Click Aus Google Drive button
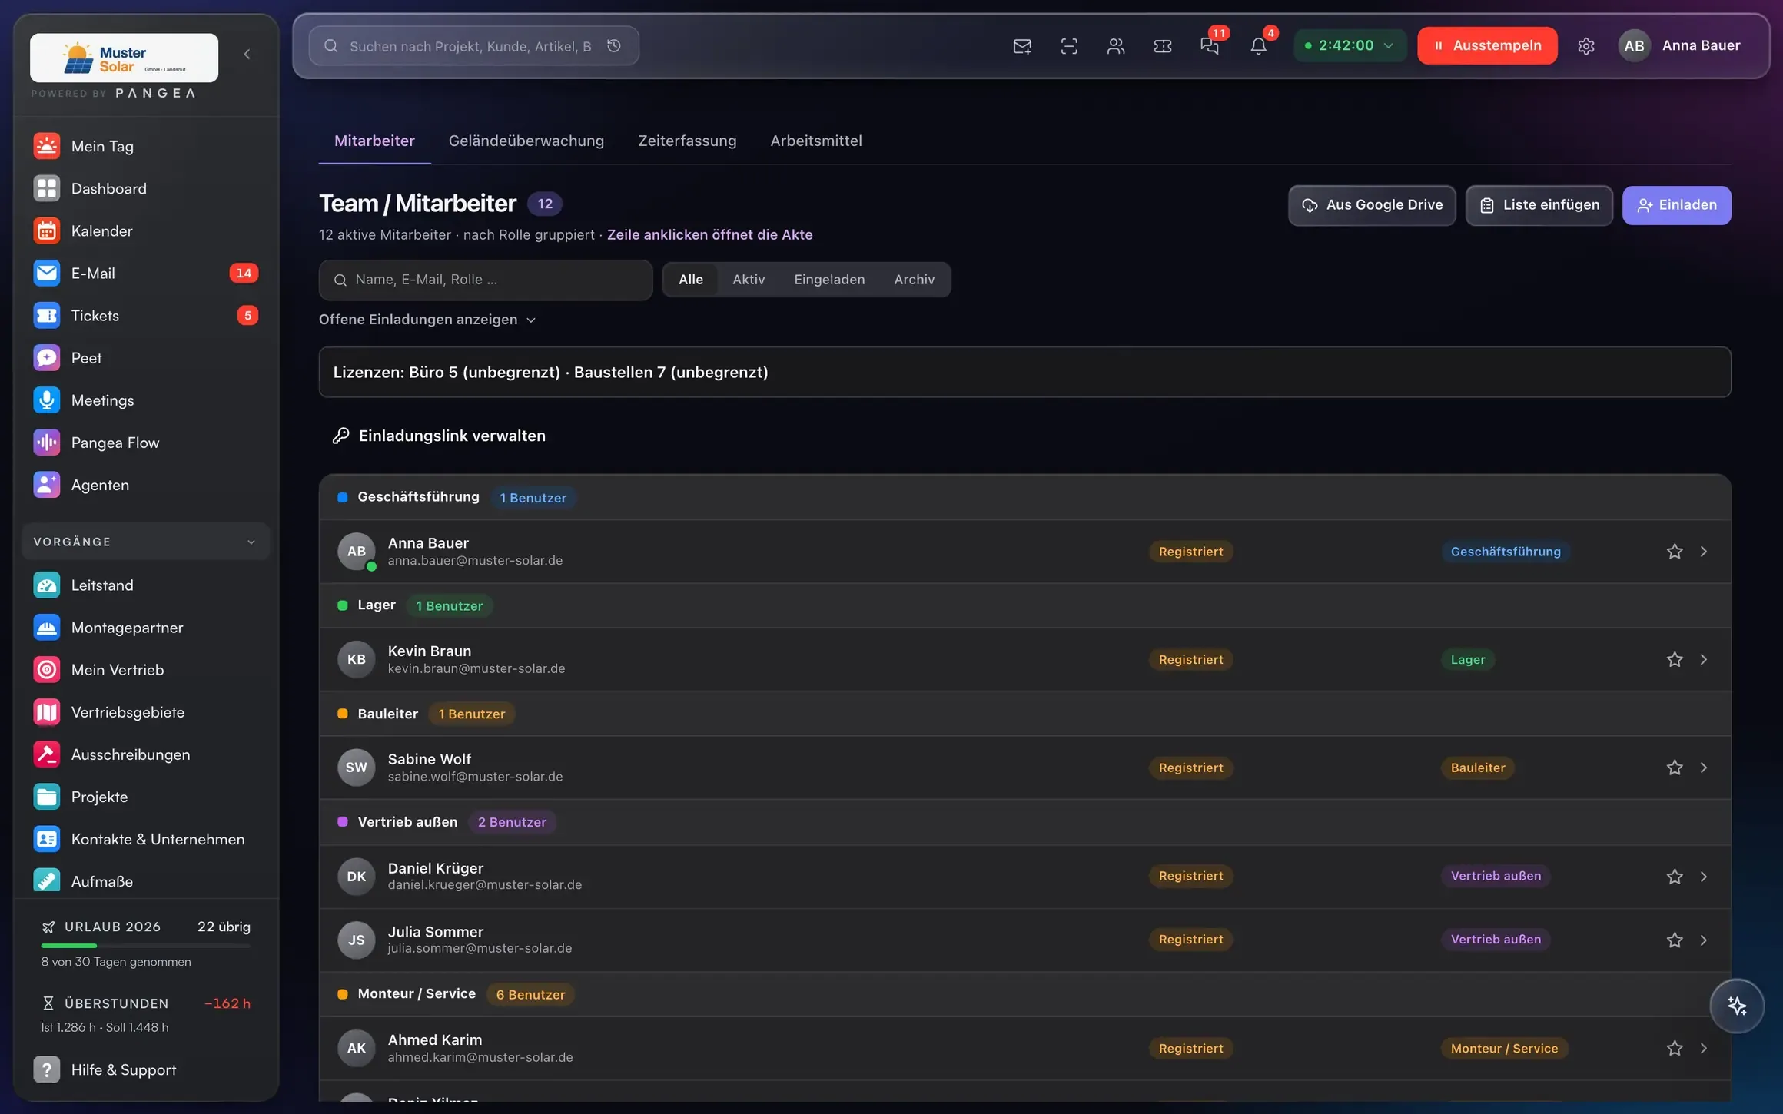 (x=1372, y=205)
